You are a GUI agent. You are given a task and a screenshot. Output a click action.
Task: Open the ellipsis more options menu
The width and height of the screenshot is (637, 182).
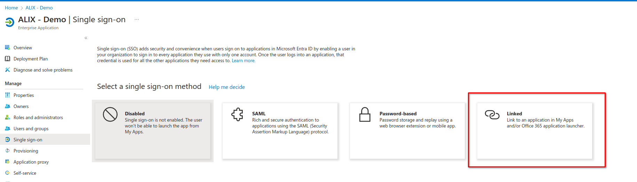pyautogui.click(x=137, y=20)
